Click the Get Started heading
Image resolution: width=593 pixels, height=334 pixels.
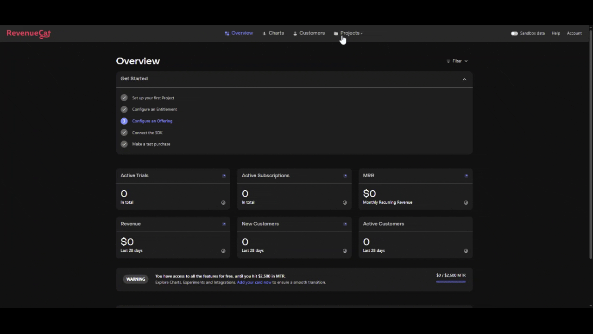[134, 78]
